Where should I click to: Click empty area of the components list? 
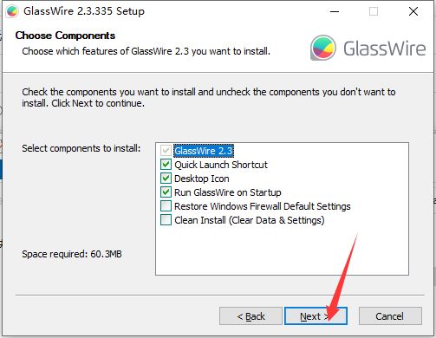click(282, 250)
